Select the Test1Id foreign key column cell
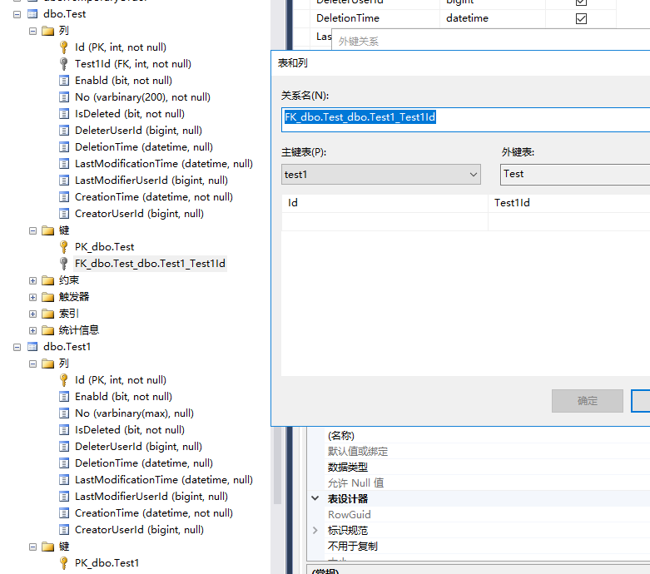Viewport: 650px width, 574px height. click(569, 203)
